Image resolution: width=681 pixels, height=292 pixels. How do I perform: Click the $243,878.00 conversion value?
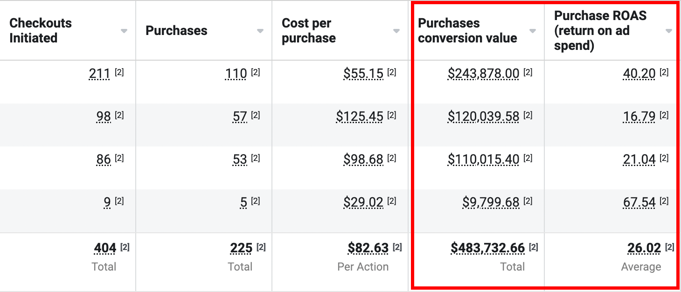(484, 74)
